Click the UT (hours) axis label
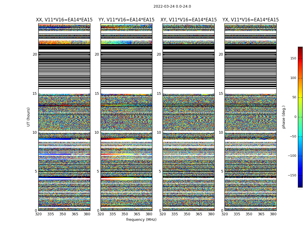Viewport: 307px width, 234px height. coord(28,117)
